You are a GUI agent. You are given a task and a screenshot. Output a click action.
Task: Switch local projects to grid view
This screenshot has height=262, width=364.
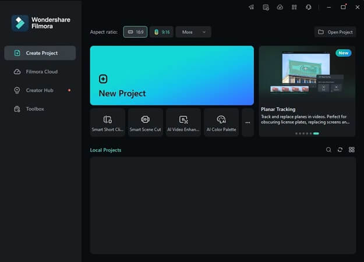click(x=351, y=150)
